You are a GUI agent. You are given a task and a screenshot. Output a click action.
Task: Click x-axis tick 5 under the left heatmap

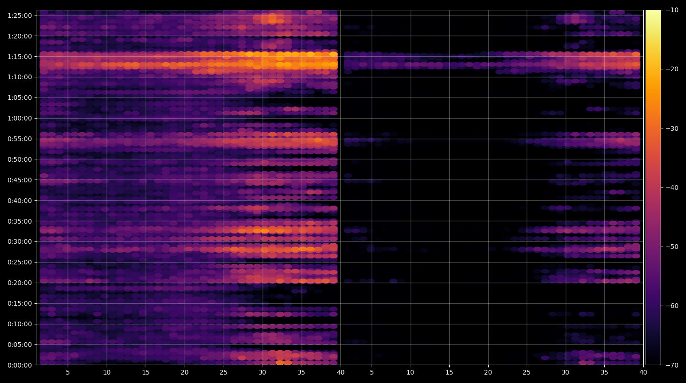tap(68, 373)
